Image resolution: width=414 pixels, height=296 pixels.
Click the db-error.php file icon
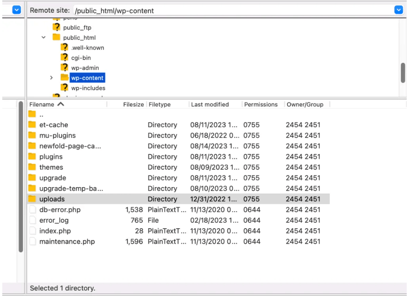click(x=32, y=209)
